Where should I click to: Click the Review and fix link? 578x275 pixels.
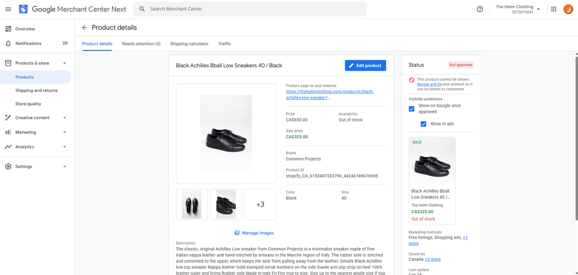point(430,84)
